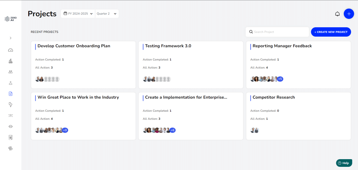
Task: Open notifications bell icon
Action: click(x=337, y=14)
